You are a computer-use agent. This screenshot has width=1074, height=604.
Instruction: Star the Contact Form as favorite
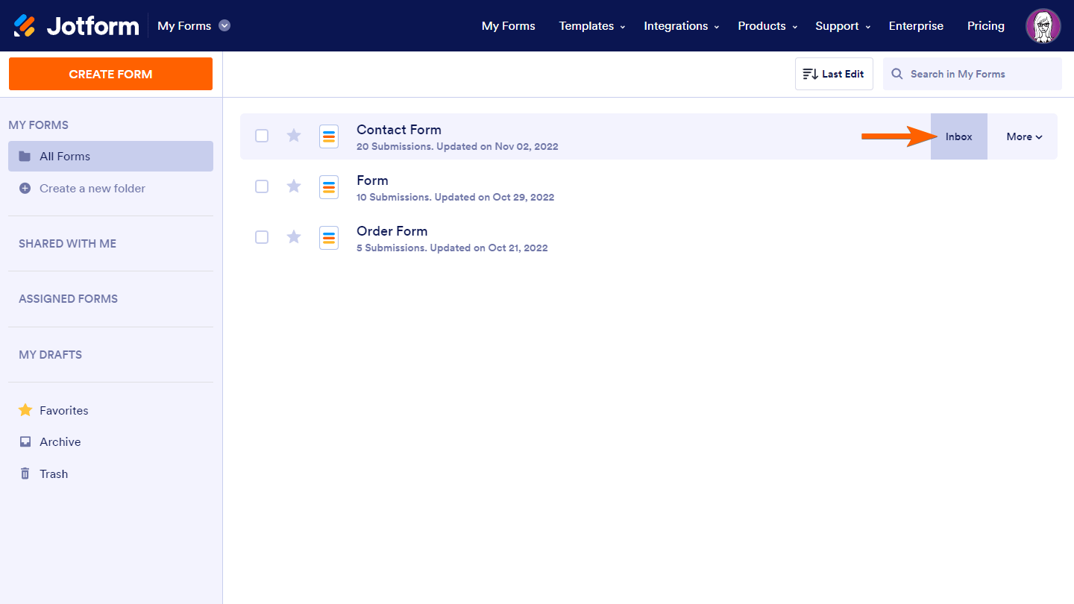[x=294, y=136]
